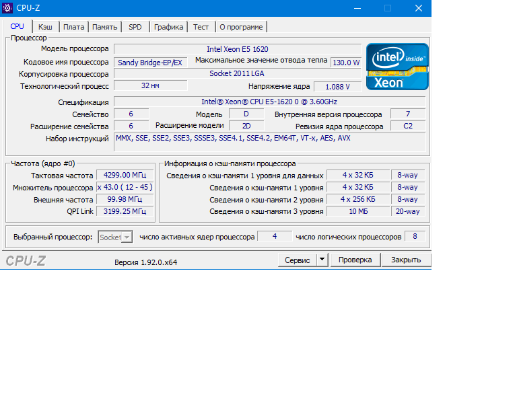The image size is (517, 413).
Task: Click the 20-way L3 associativity value
Action: pos(407,211)
